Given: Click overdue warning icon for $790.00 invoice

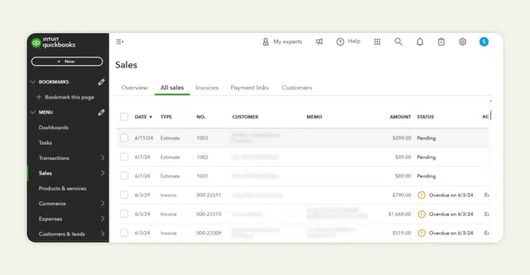Looking at the screenshot, I should pos(422,195).
